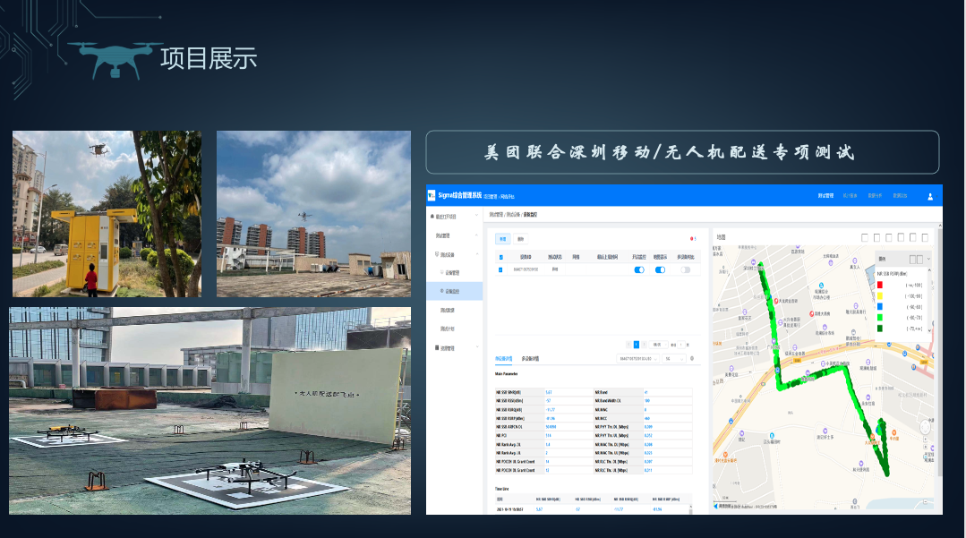966x538 pixels.
Task: Switch to the 单设备详情 tab
Action: (503, 359)
